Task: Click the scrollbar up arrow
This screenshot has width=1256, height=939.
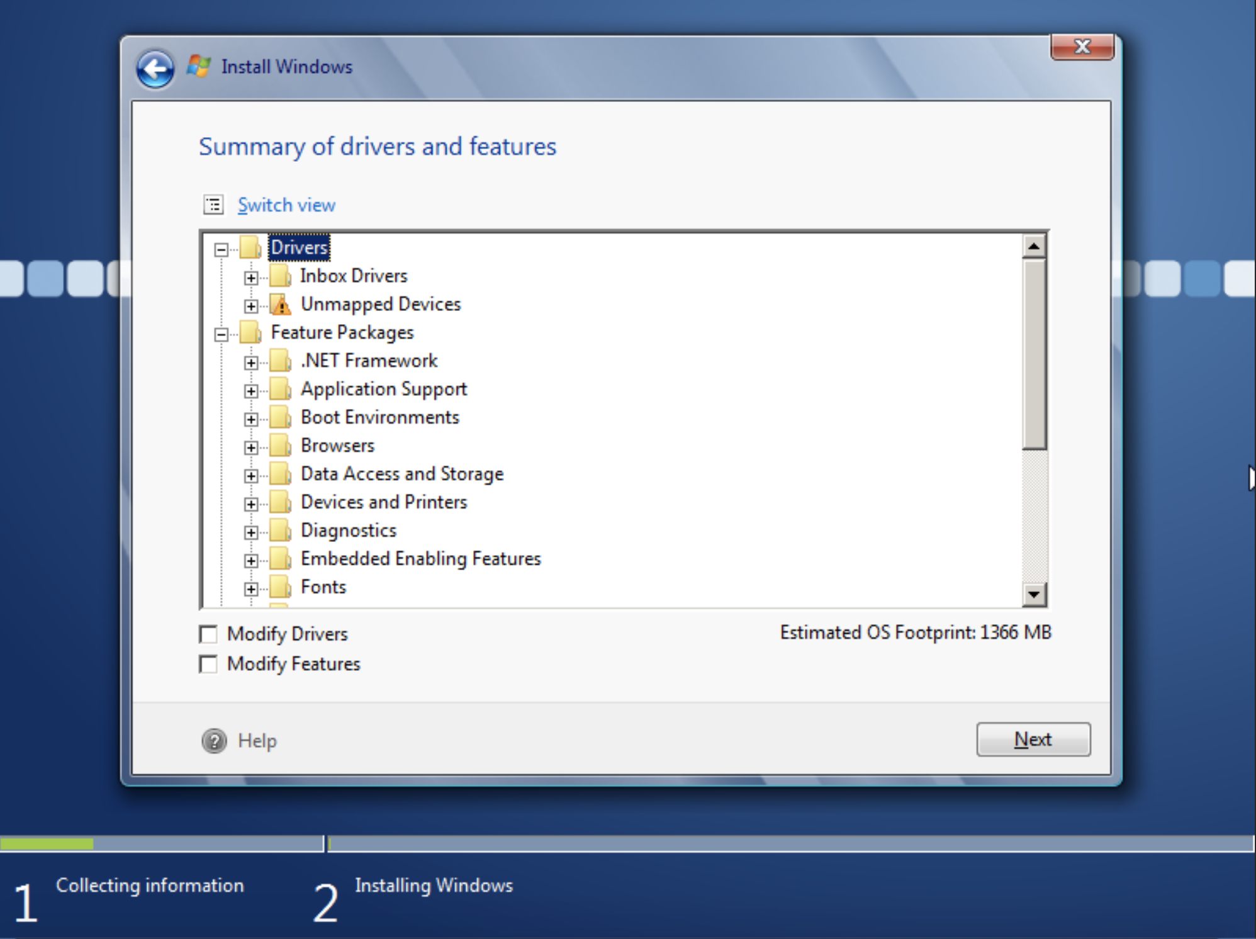Action: 1034,247
